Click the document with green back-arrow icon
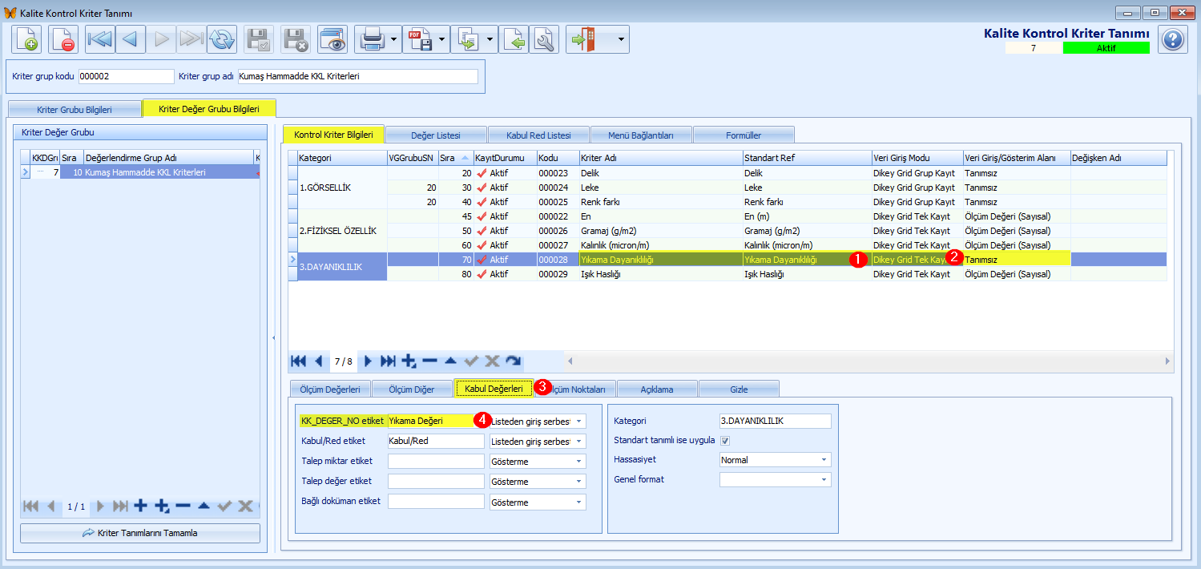This screenshot has height=569, width=1201. pos(514,39)
